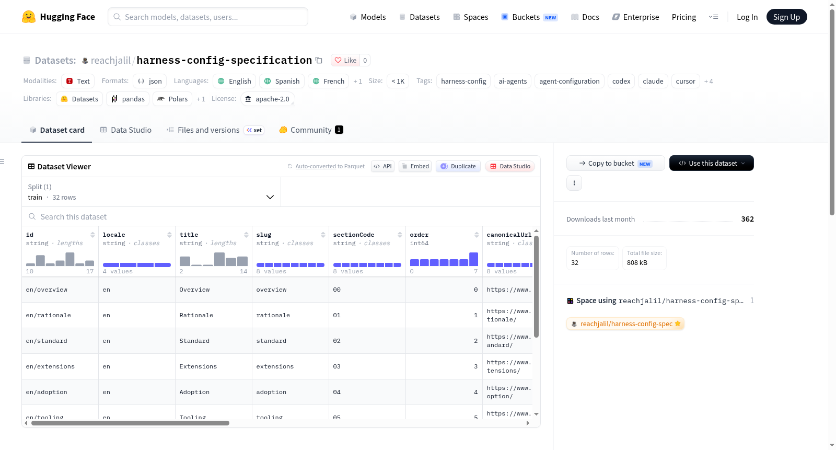Filter by the Spanish language tag
Viewport: 836px width, 450px height.
pos(282,81)
